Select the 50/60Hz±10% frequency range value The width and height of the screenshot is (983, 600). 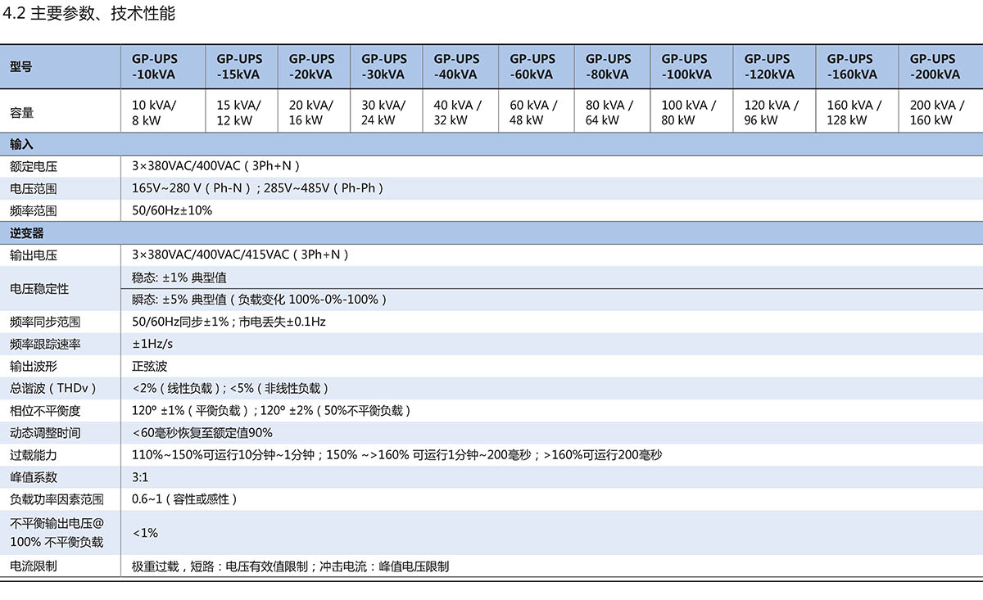(172, 210)
